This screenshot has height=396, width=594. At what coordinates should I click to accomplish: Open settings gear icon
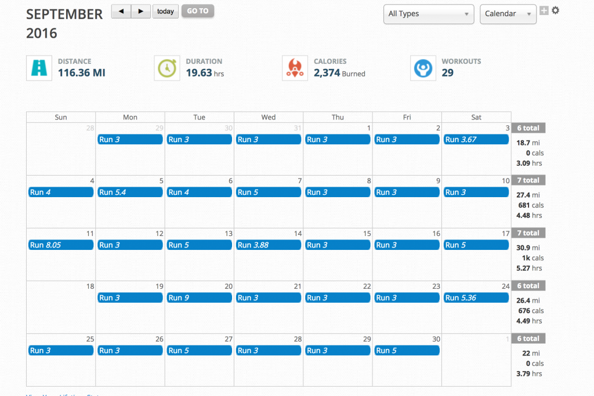(555, 10)
